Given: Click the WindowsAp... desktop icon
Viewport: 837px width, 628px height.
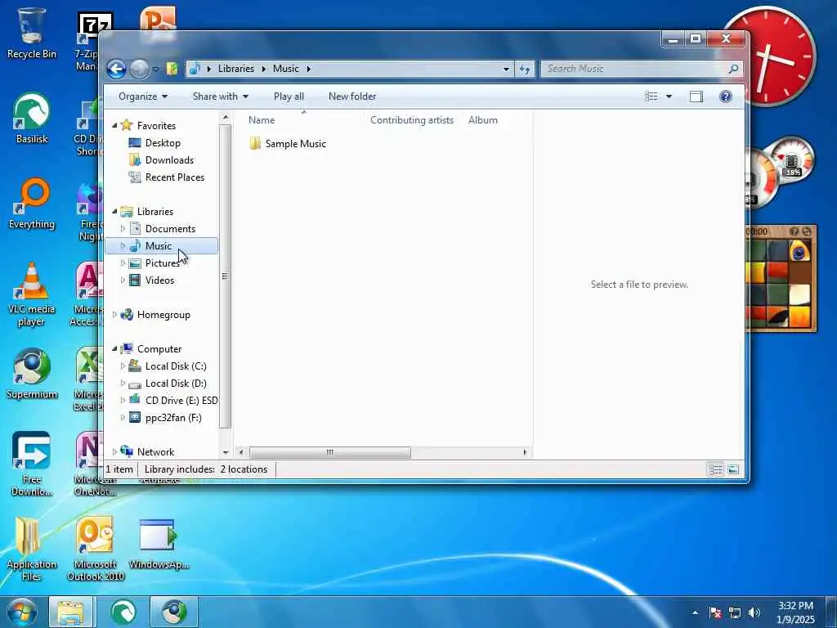Looking at the screenshot, I should [x=159, y=544].
